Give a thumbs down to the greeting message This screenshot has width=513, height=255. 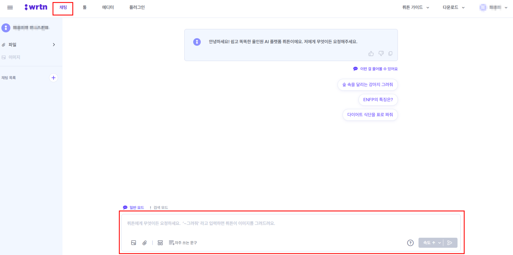pyautogui.click(x=381, y=53)
